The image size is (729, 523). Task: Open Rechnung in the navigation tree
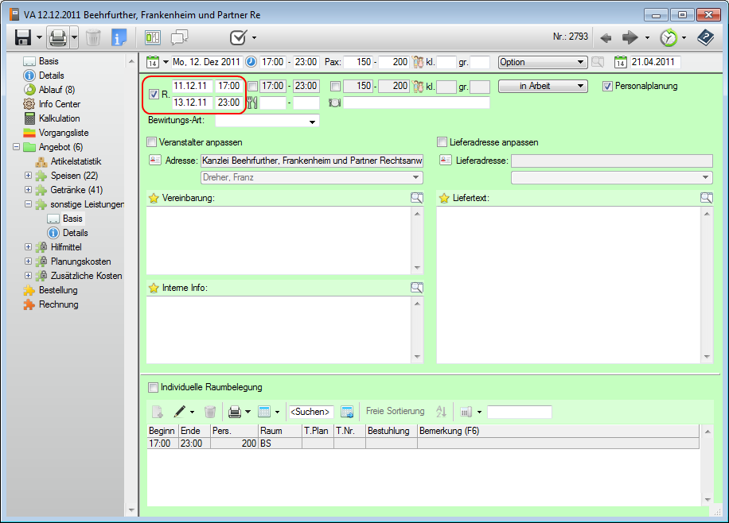[x=58, y=304]
